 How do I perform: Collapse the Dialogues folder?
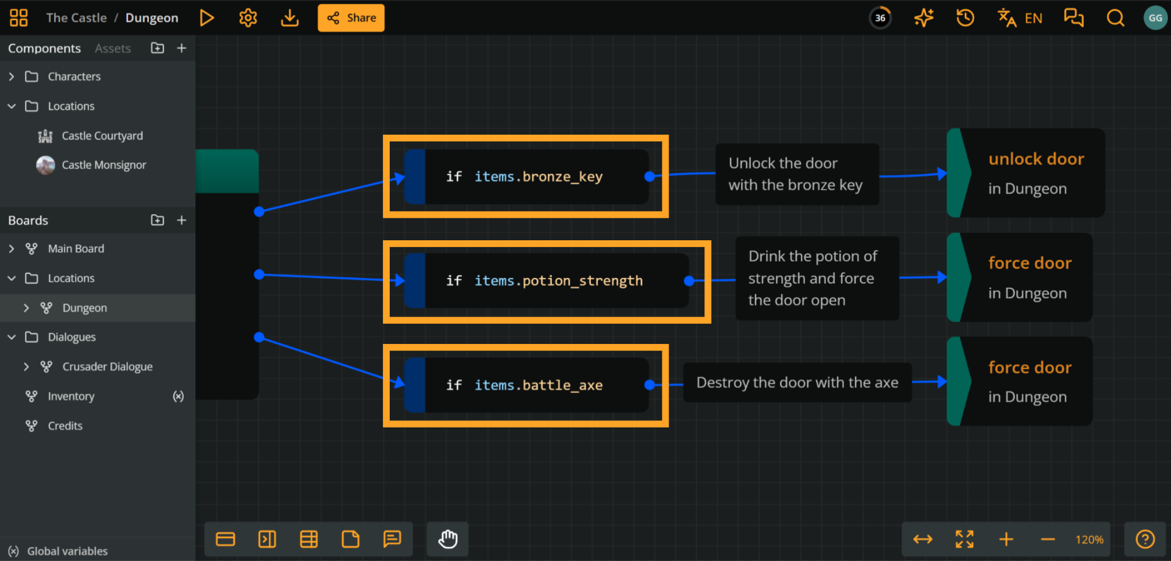tap(12, 337)
